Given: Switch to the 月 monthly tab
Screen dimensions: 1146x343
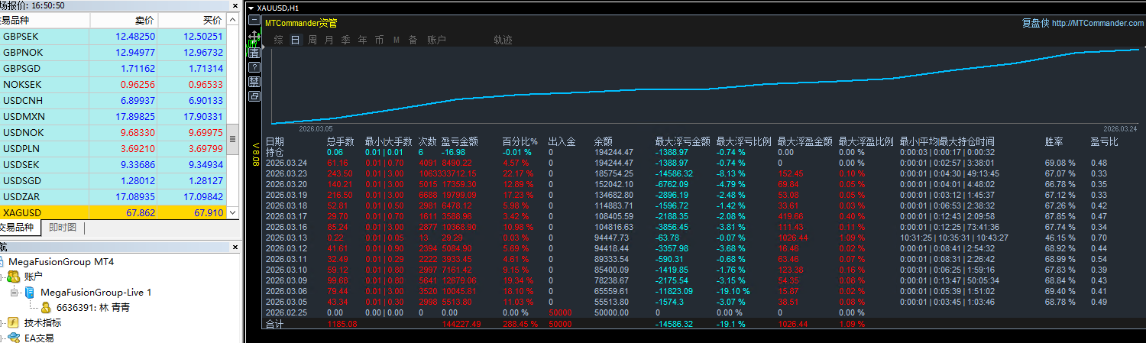Looking at the screenshot, I should click(329, 40).
